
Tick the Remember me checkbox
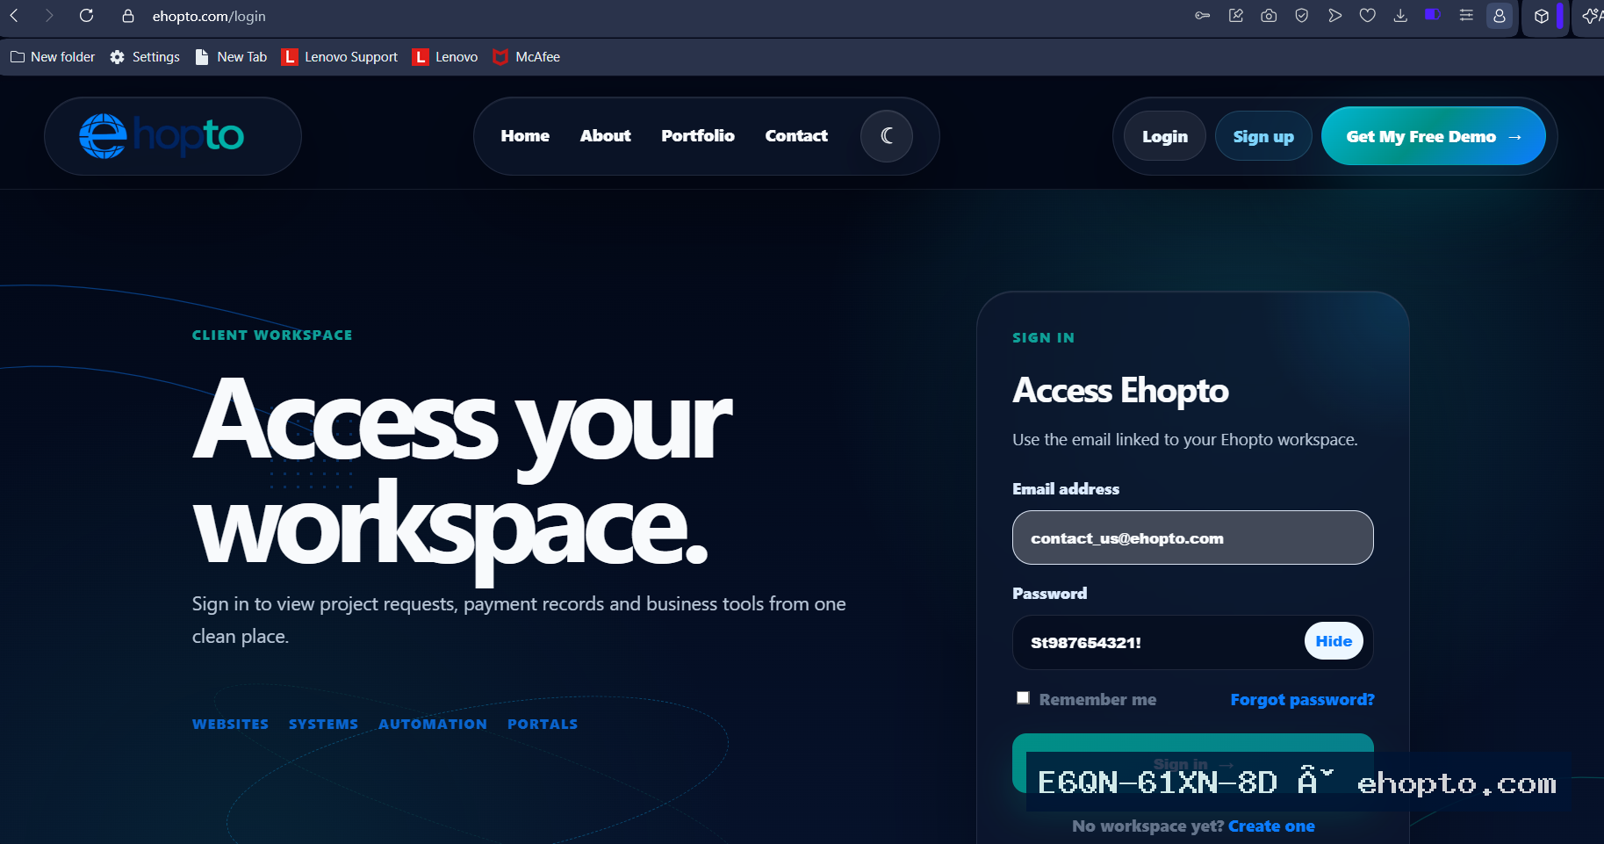click(x=1023, y=698)
